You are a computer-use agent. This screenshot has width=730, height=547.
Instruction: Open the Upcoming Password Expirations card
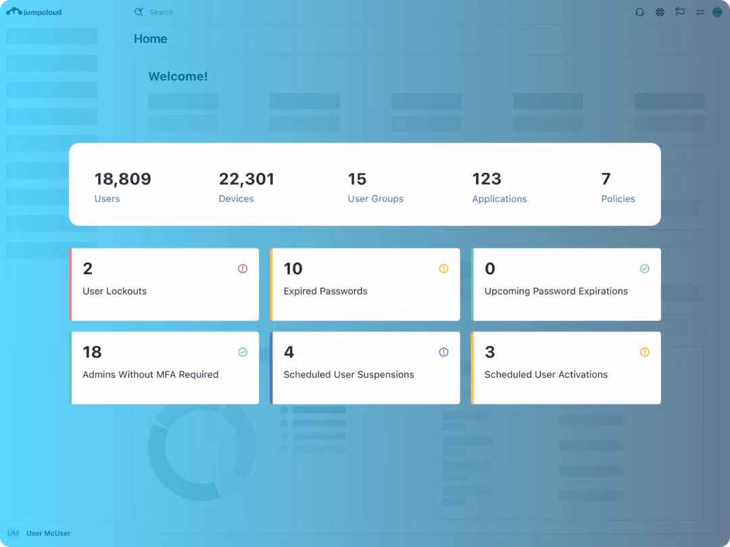click(x=566, y=284)
